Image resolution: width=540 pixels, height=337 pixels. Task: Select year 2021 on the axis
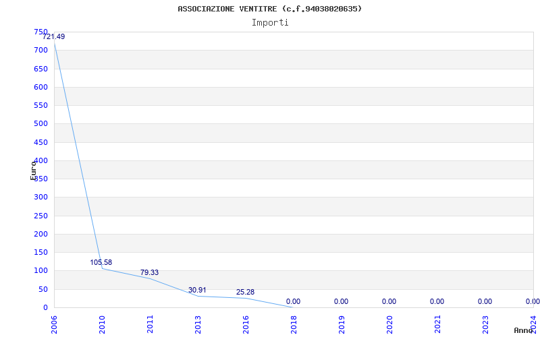pyautogui.click(x=437, y=325)
